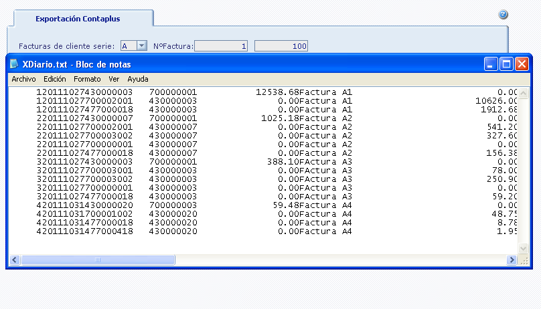Click the code 420111031700001002
Viewport: 541px width, 309px height.
point(84,214)
